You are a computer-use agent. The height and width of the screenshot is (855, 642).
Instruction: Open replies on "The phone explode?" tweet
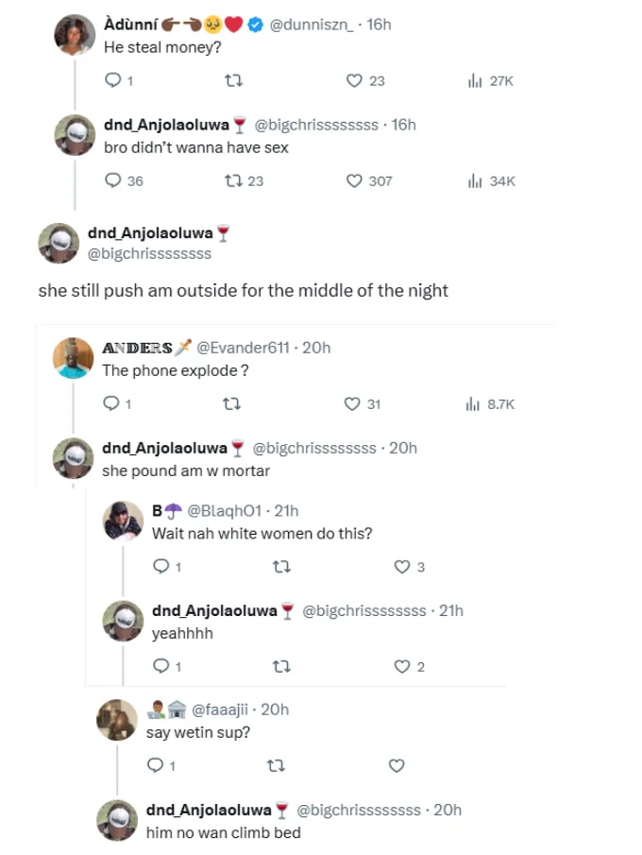click(x=111, y=404)
